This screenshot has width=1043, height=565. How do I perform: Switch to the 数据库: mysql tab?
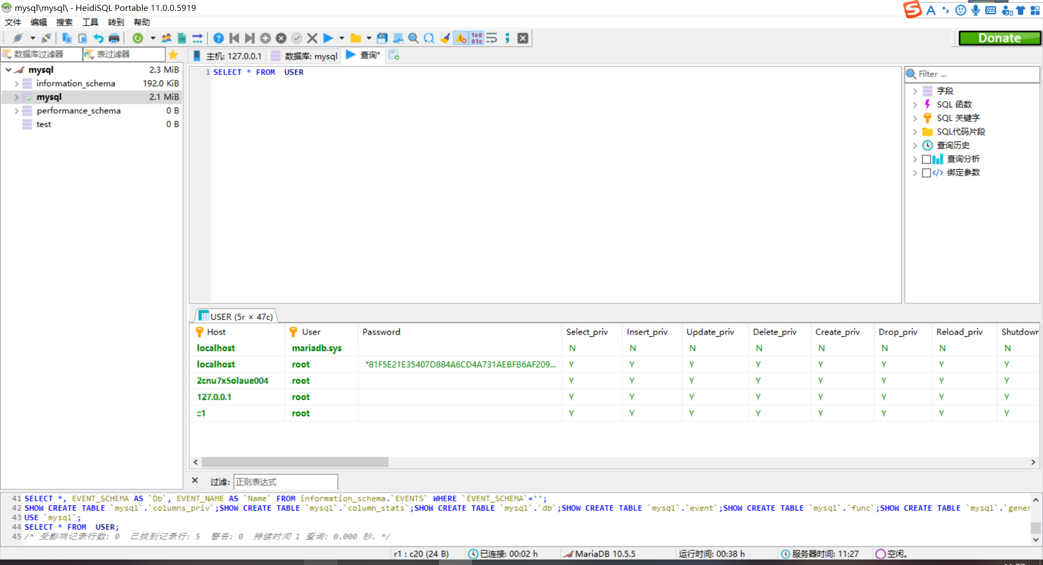[304, 56]
